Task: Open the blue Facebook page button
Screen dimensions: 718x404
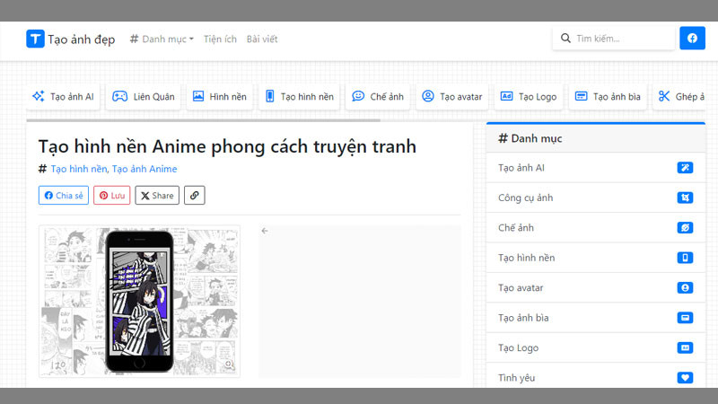Action: [692, 38]
